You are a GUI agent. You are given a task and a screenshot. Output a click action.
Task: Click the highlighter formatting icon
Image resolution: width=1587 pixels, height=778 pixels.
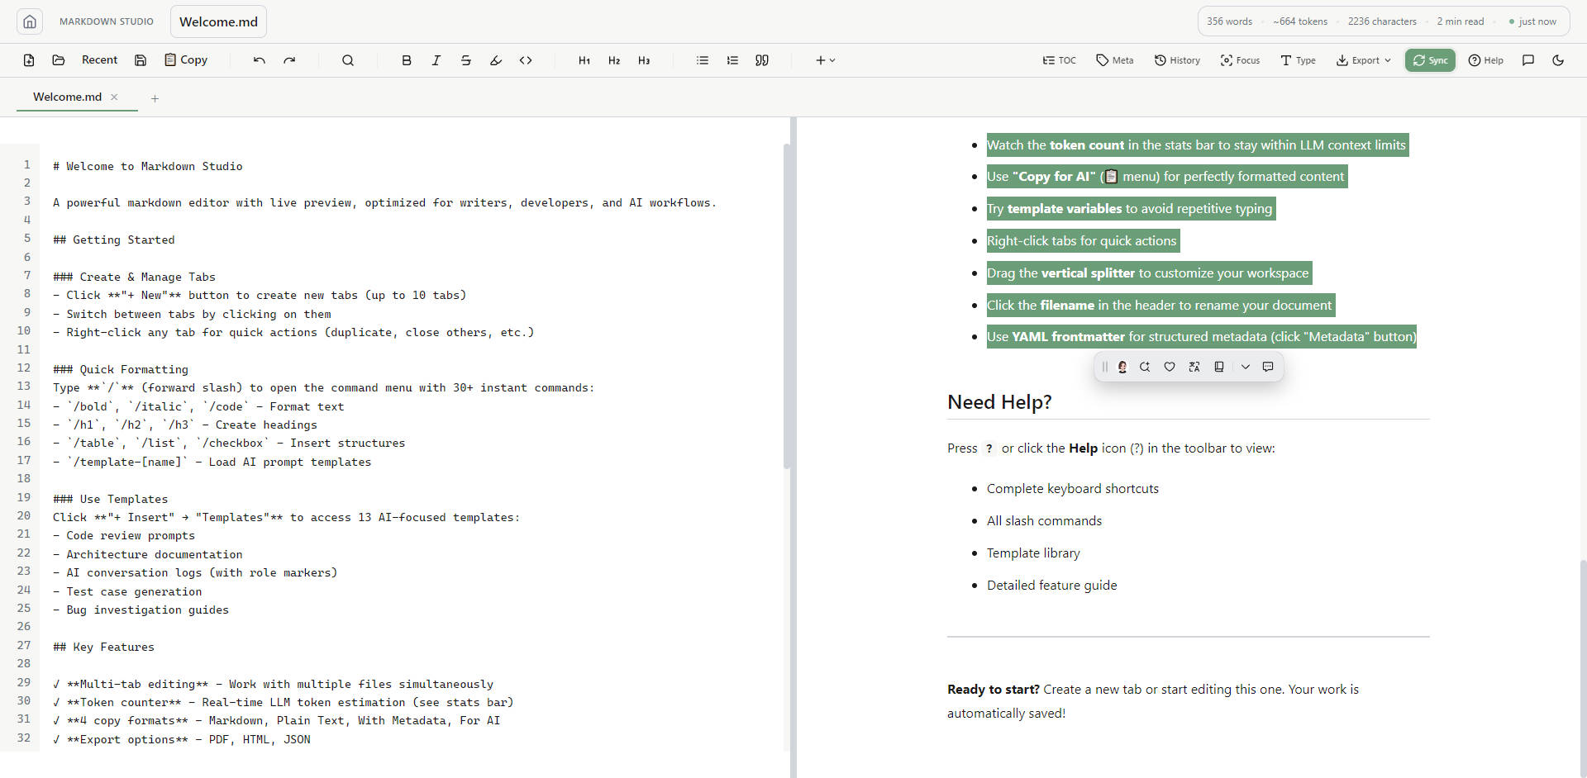[496, 60]
